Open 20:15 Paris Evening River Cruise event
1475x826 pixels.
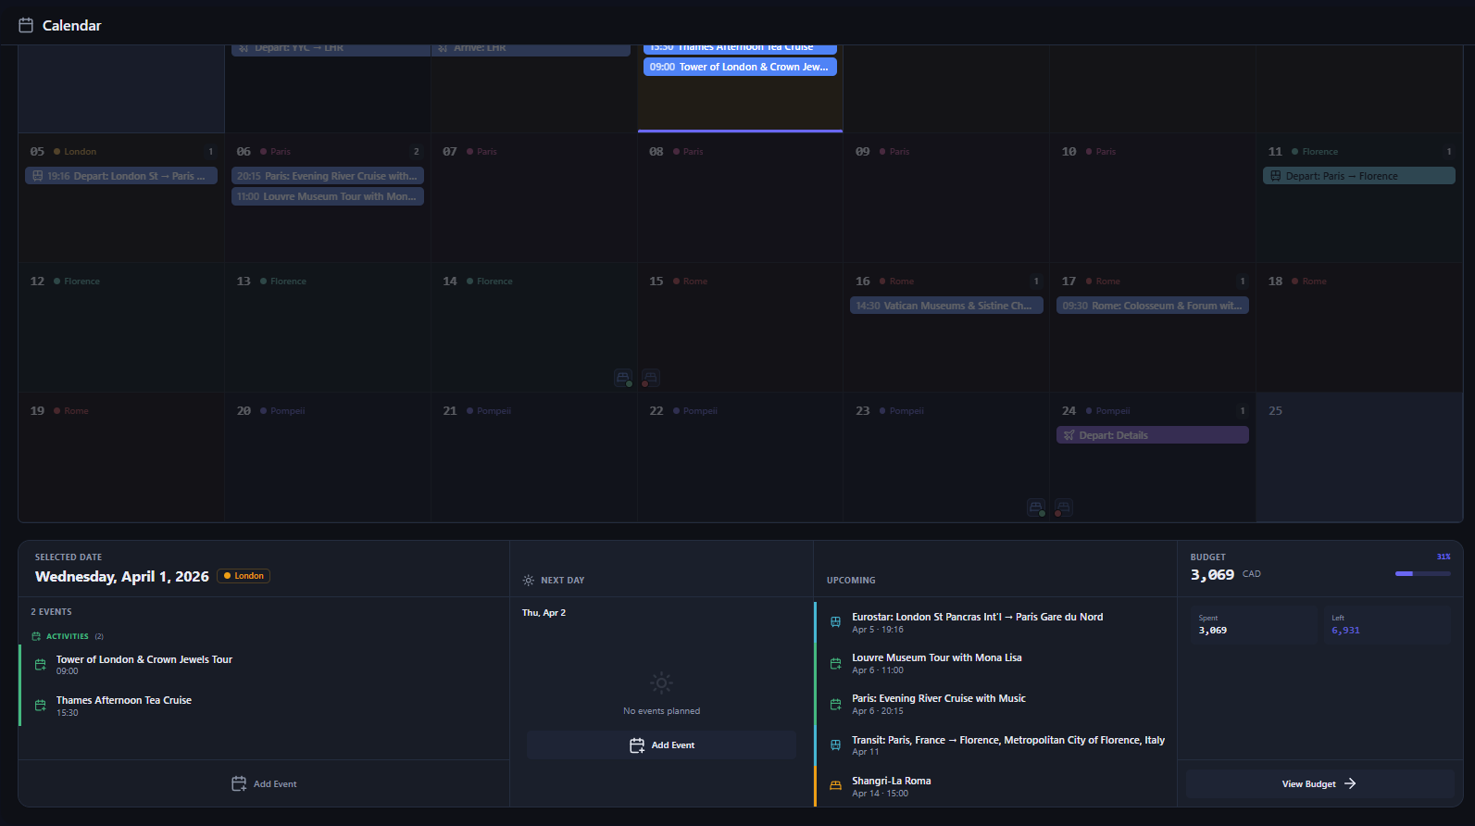(328, 176)
